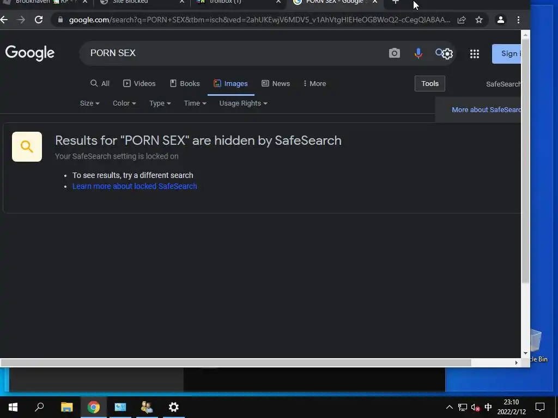Switch to the Brookhaven RP browser tab
Viewport: 558px width, 418px height.
click(x=46, y=2)
